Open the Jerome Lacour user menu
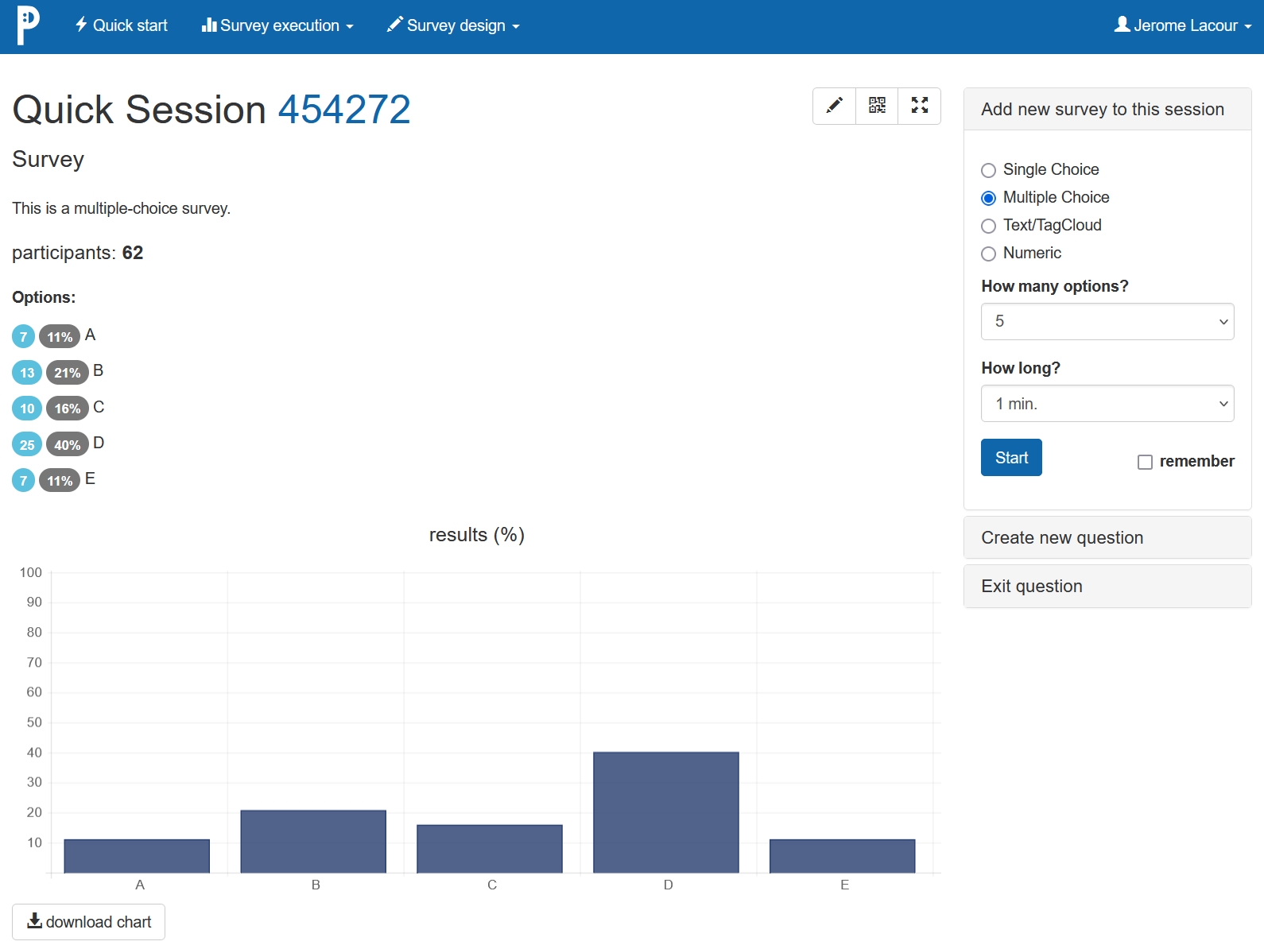 click(1182, 25)
